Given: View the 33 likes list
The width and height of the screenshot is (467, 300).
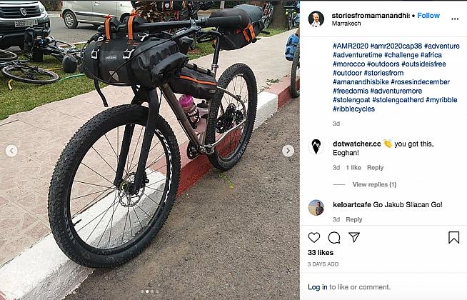Looking at the screenshot, I should [321, 253].
